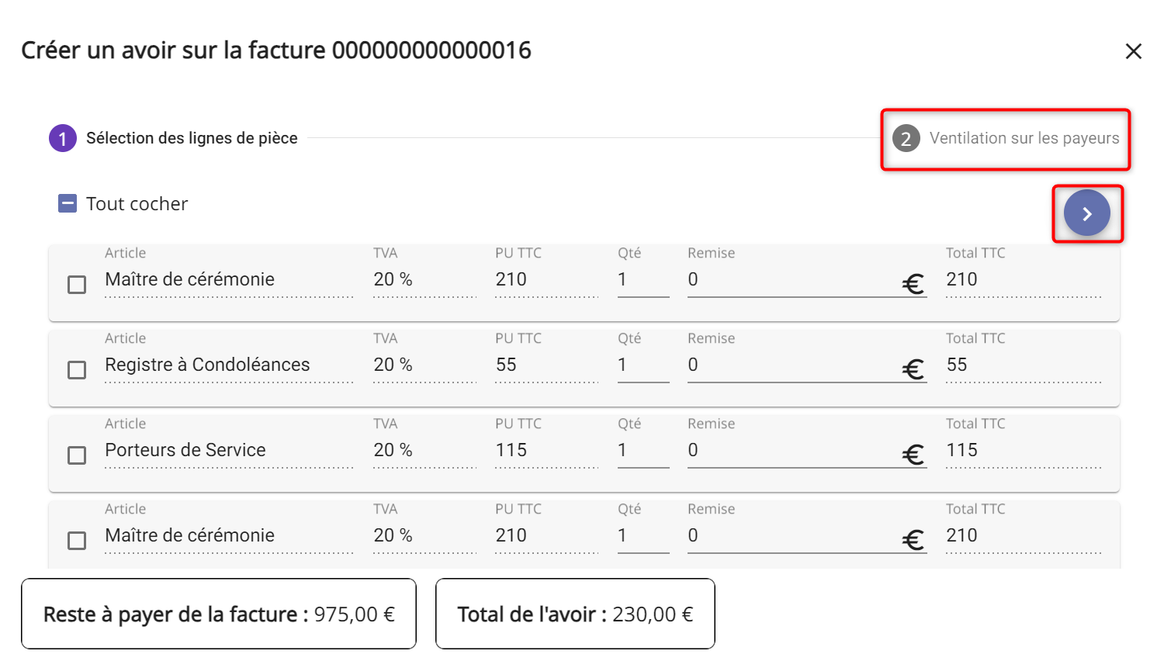Check the first Maître de cérémonie line
Image resolution: width=1164 pixels, height=661 pixels.
click(77, 285)
